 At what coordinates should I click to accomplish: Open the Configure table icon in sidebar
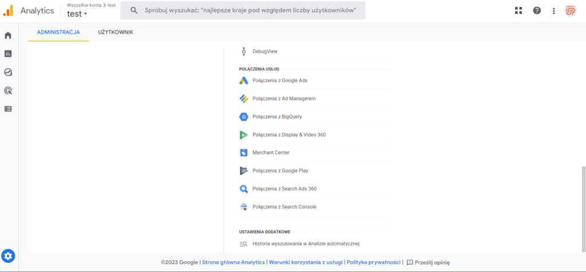point(8,109)
